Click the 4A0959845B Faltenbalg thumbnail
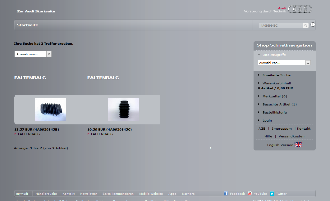This screenshot has width=330, height=201. click(51, 109)
